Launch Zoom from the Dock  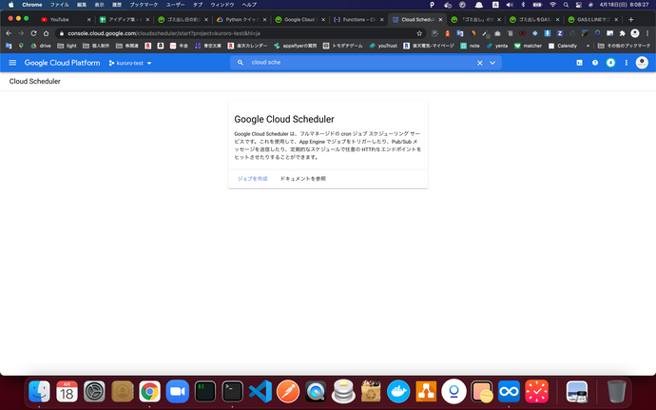coord(178,392)
